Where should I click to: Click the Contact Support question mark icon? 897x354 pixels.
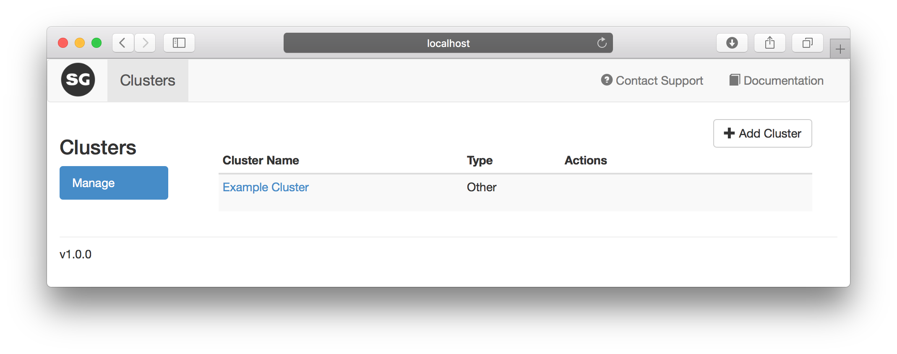607,80
